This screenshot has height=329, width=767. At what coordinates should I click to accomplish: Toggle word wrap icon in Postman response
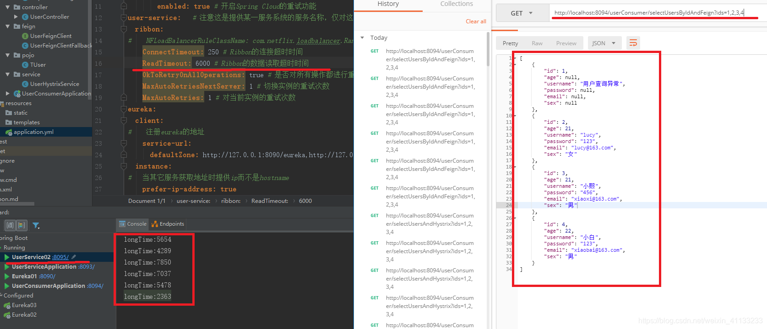(x=633, y=43)
